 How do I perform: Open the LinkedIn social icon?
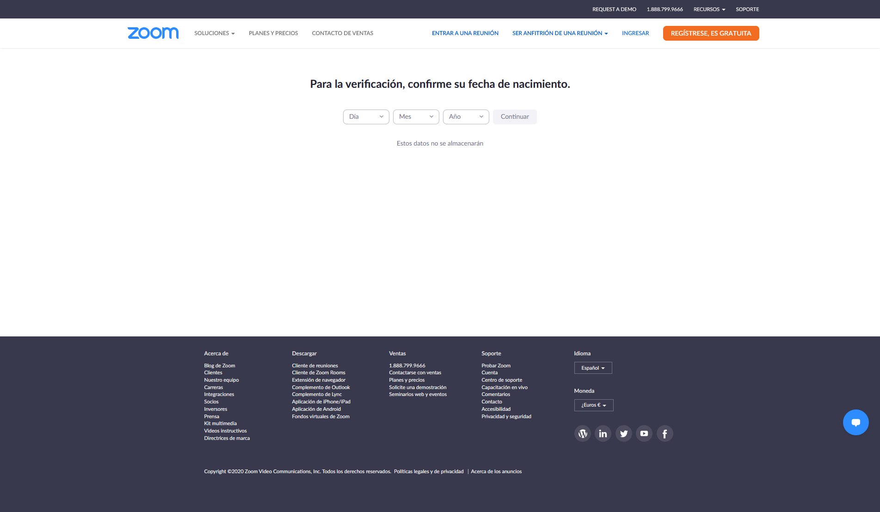(603, 433)
